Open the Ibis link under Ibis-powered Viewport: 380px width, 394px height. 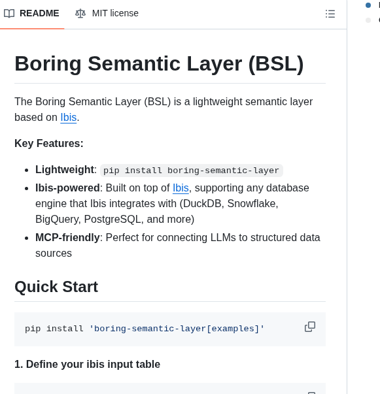[x=181, y=188]
